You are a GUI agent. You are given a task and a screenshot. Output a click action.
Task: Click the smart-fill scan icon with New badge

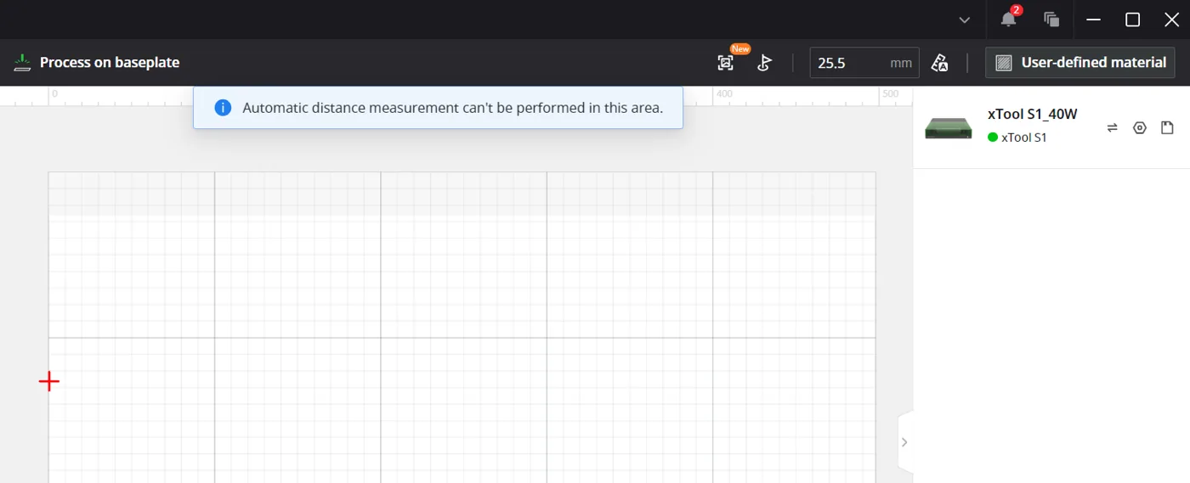click(725, 62)
